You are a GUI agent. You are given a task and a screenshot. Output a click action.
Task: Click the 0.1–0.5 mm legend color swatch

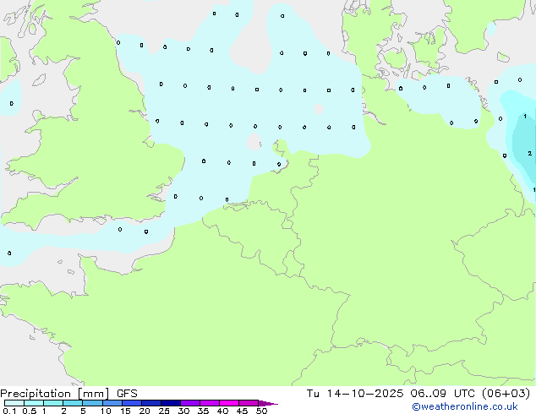click(x=14, y=403)
